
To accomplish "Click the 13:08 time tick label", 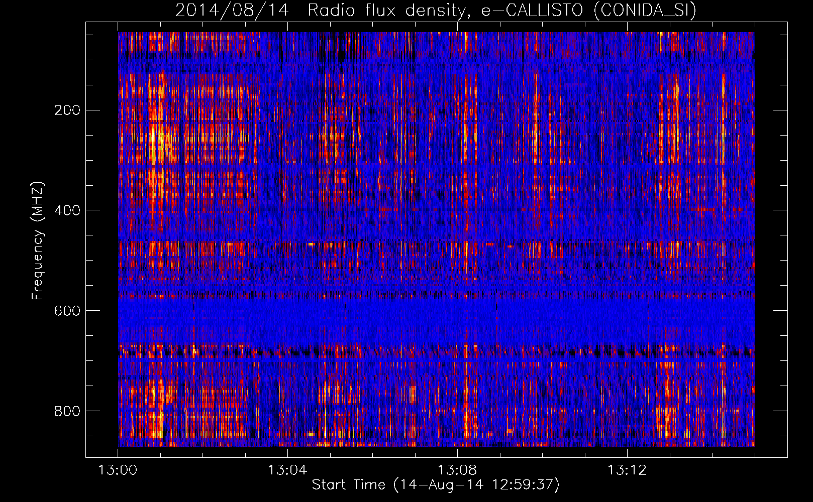I will coord(457,470).
